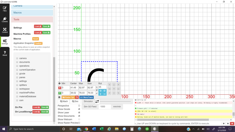Click the move handle icon of transform panel
Screen dimensions: 235x132
[x=60, y=83]
